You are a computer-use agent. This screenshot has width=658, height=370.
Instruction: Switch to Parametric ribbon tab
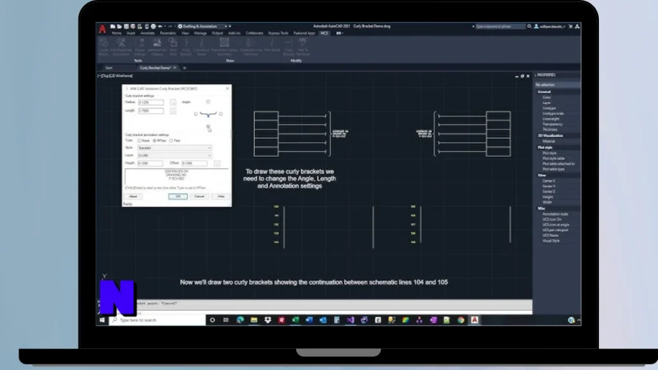point(168,33)
